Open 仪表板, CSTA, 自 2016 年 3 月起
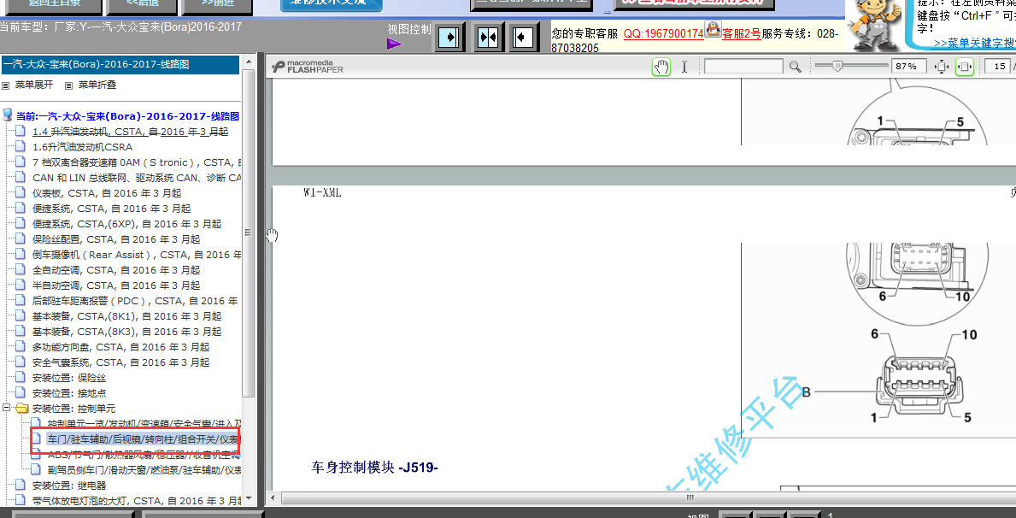This screenshot has width=1016, height=518. click(107, 193)
